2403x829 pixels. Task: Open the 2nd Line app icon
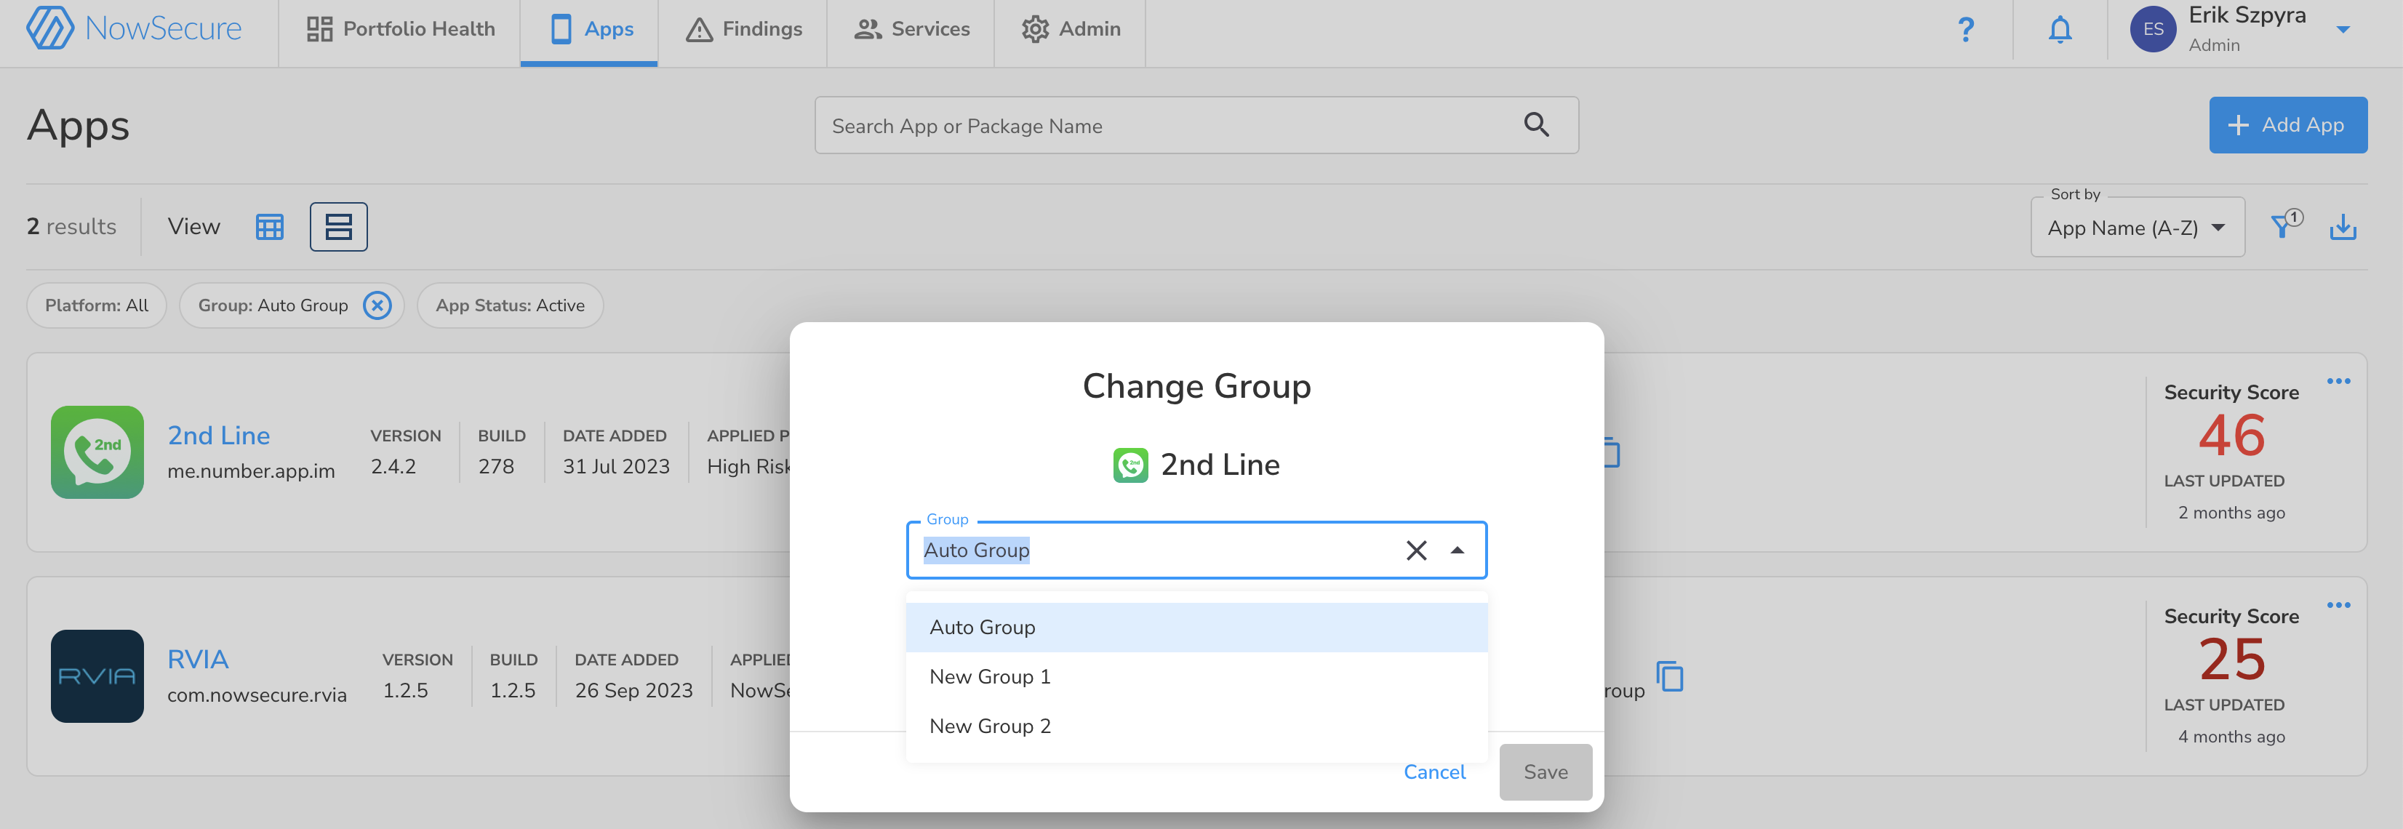point(97,452)
